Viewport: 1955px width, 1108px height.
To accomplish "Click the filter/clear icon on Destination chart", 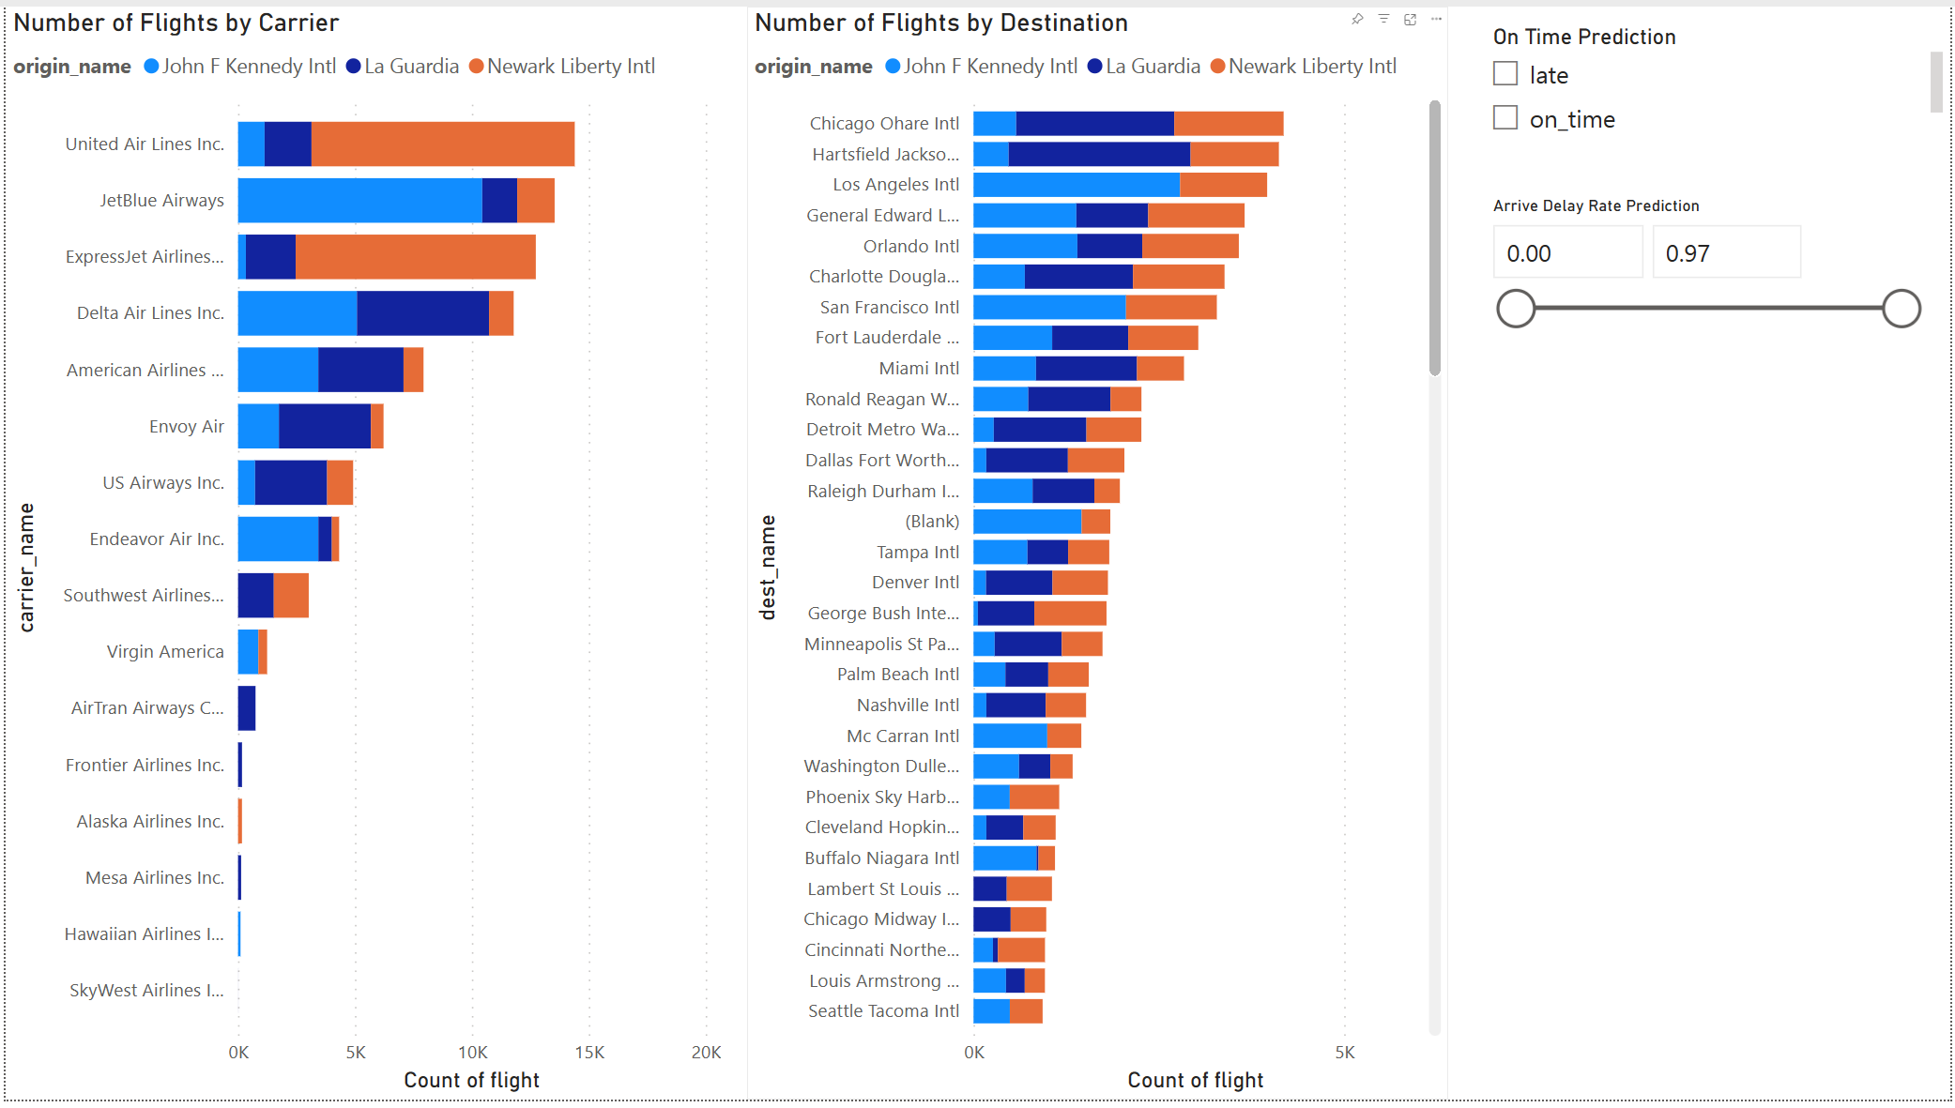I will coord(1384,18).
